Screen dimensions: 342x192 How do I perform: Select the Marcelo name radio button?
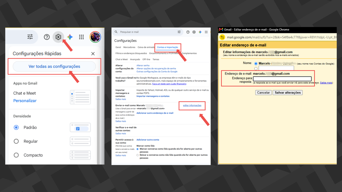pos(256,64)
